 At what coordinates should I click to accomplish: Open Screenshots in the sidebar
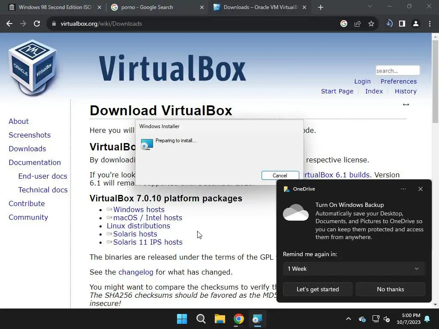(30, 135)
